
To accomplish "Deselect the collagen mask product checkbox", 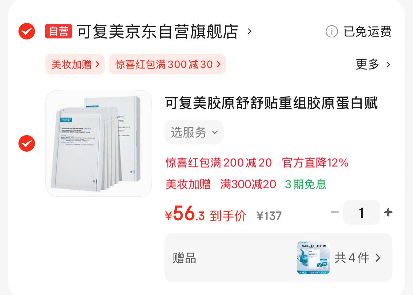I will pos(27,143).
